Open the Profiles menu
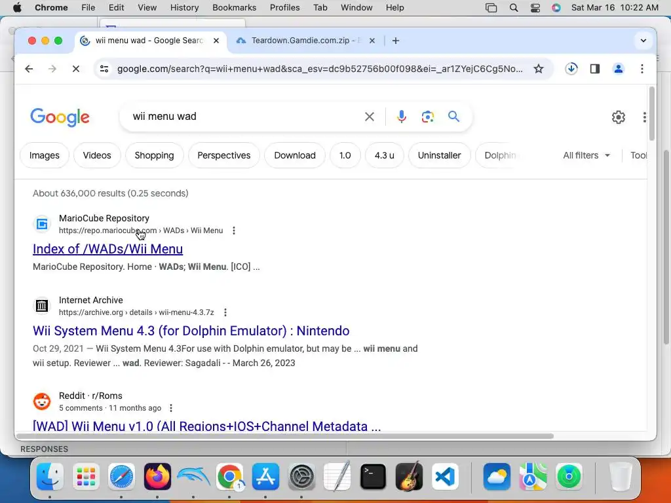This screenshot has height=503, width=671. tap(284, 8)
